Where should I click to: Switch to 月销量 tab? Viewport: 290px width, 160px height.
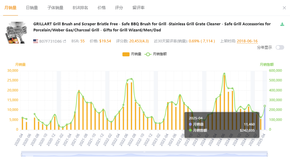[10, 8]
